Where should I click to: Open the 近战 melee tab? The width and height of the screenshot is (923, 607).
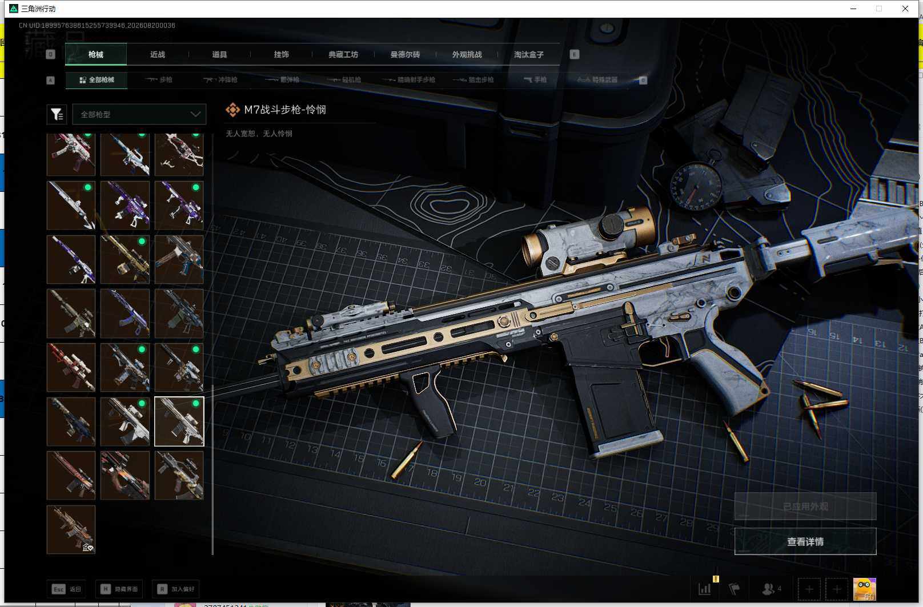[158, 54]
